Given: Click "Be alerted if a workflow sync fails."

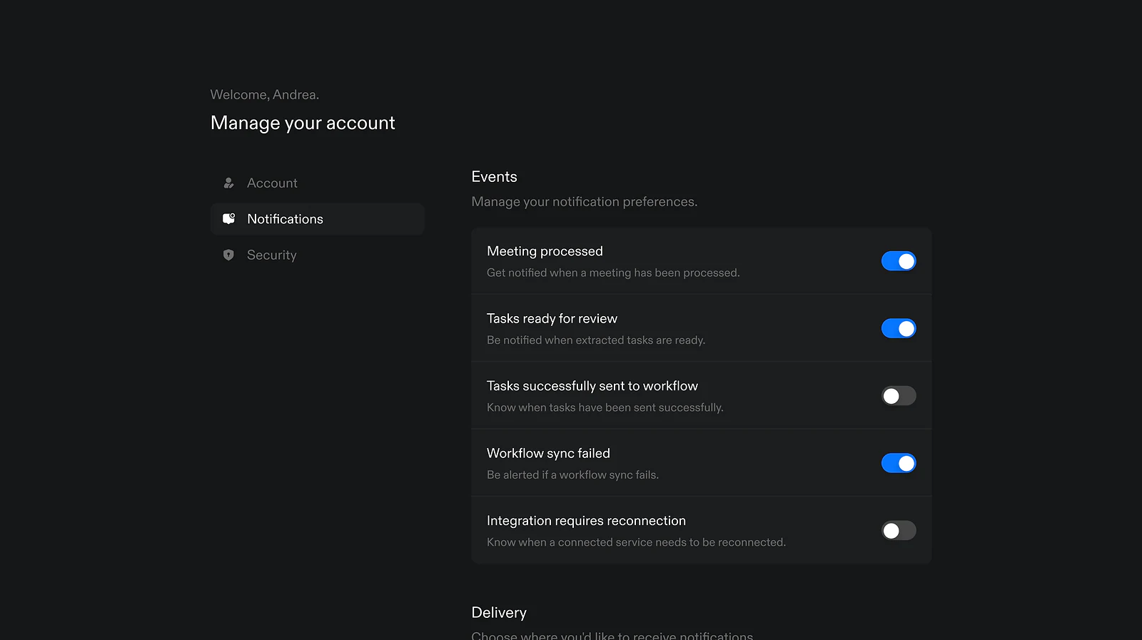Looking at the screenshot, I should pos(572,475).
